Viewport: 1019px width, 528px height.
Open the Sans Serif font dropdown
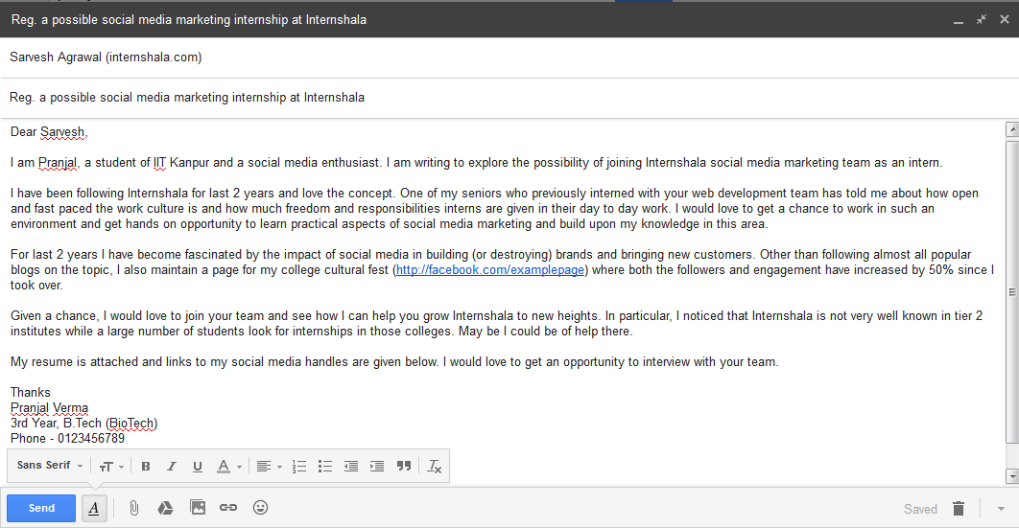tap(50, 465)
